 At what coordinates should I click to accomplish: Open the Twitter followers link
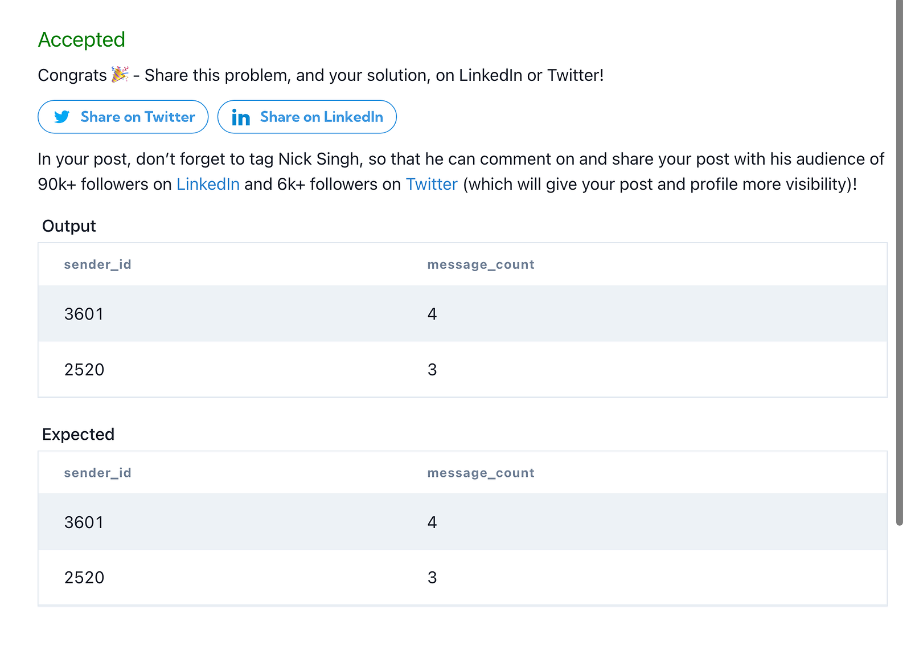point(432,184)
